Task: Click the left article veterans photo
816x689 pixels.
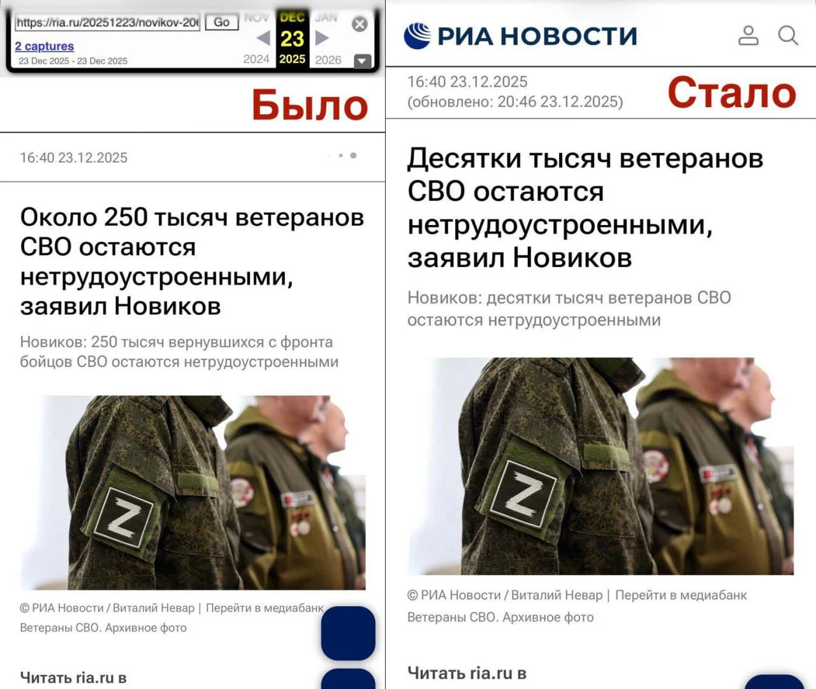Action: pos(193,492)
